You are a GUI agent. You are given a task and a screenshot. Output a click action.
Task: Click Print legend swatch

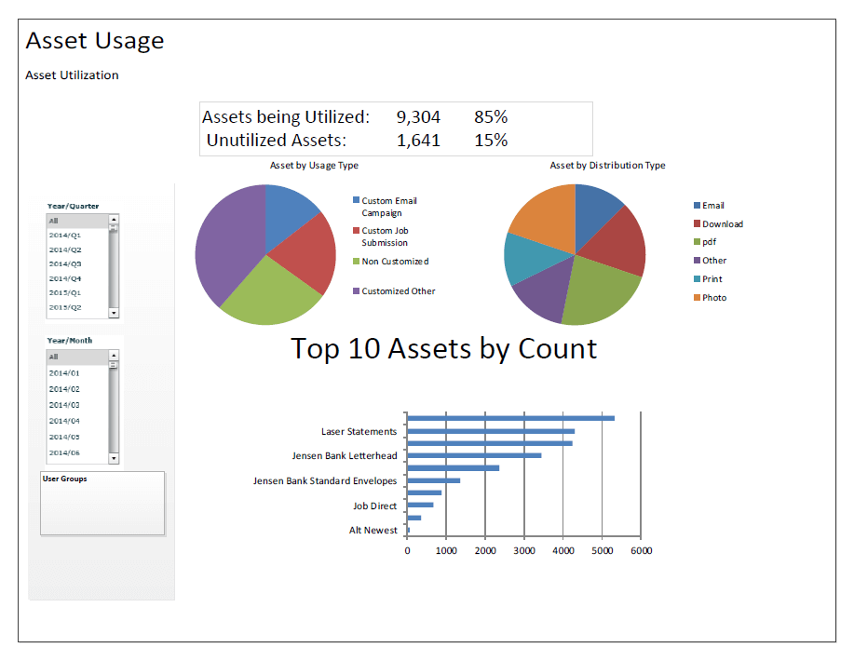click(697, 278)
